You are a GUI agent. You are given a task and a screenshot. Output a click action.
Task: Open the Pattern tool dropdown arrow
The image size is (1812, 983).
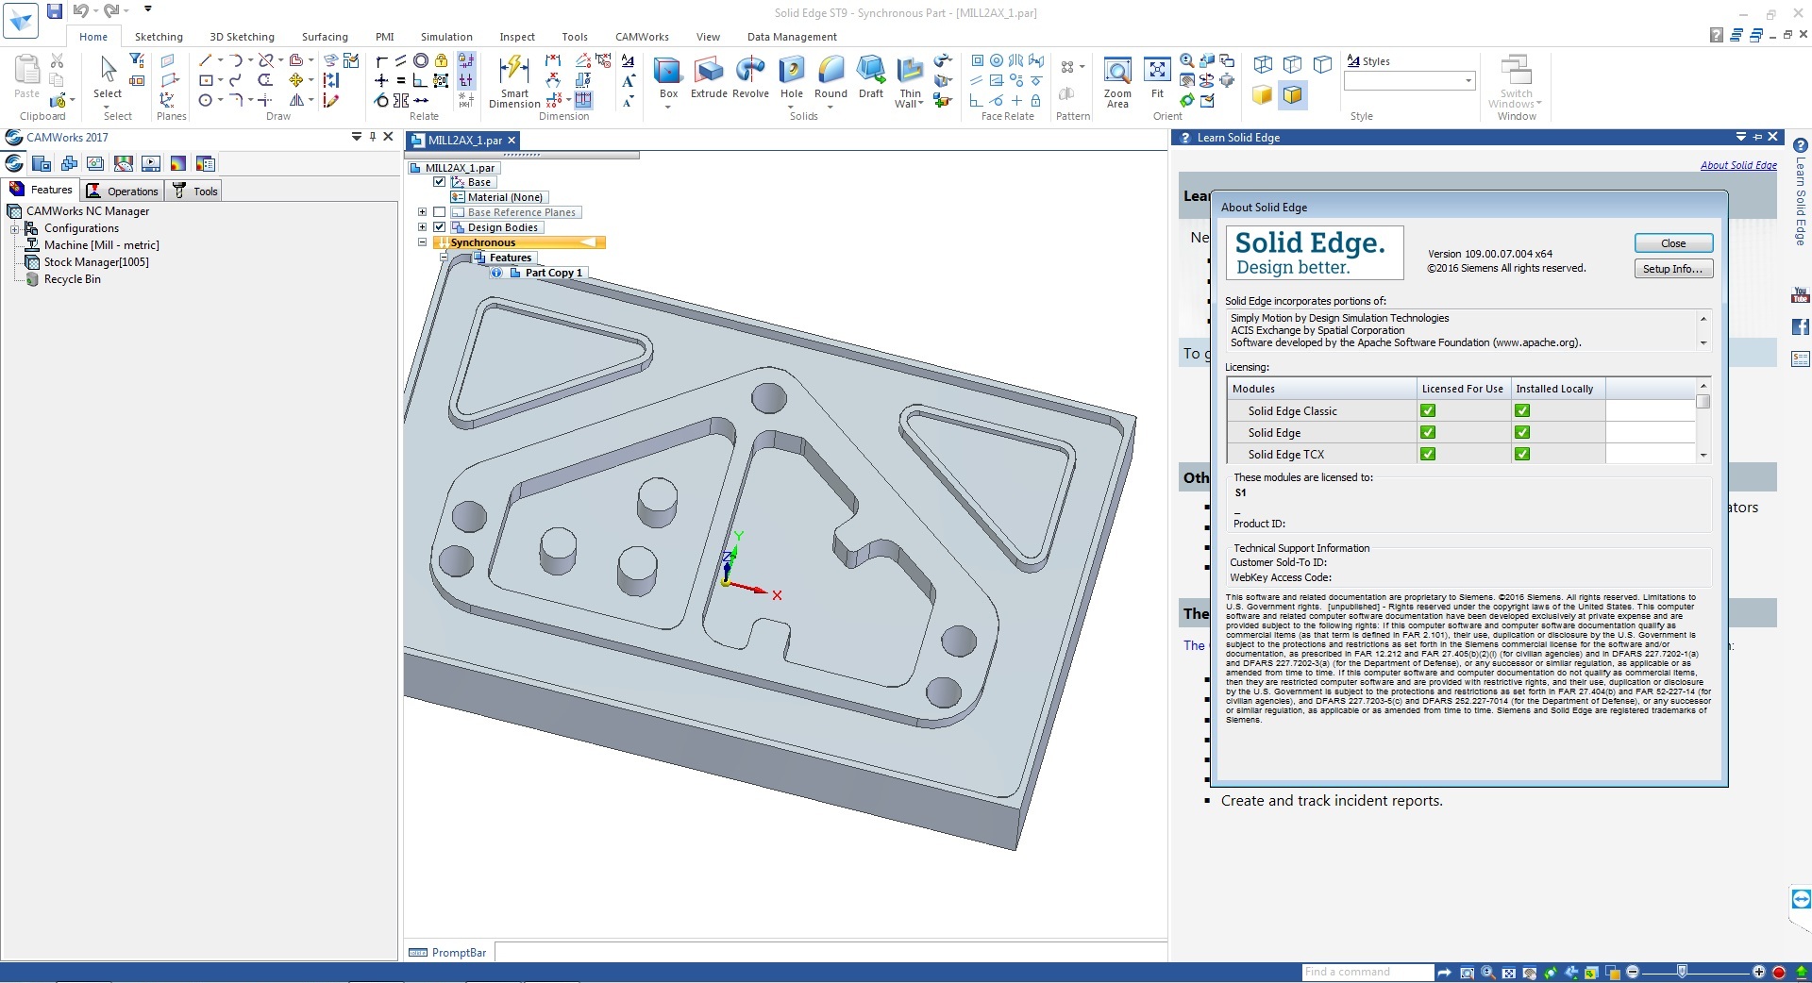(x=1082, y=67)
